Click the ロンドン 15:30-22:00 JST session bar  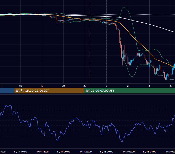pyautogui.click(x=49, y=91)
